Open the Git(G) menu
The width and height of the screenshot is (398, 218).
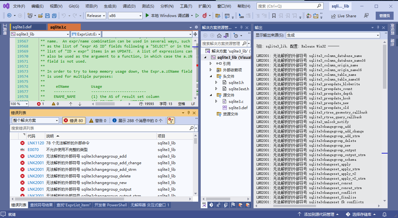(74, 6)
